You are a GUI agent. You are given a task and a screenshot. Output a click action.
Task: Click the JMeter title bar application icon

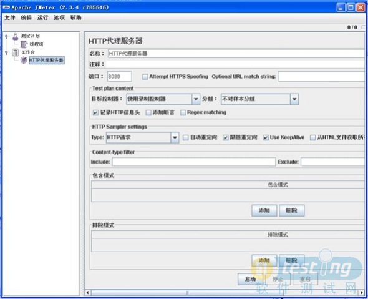point(6,7)
